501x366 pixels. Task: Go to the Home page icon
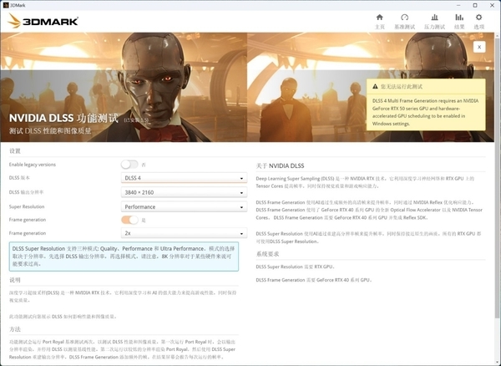tap(380, 18)
